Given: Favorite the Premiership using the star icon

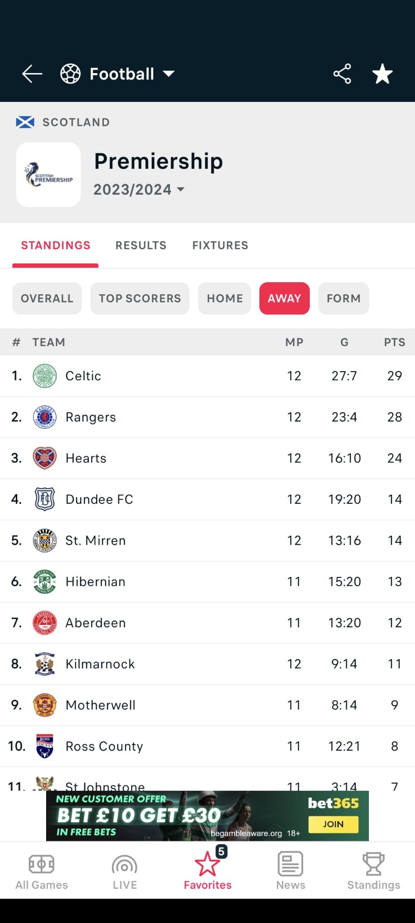Looking at the screenshot, I should tap(382, 73).
